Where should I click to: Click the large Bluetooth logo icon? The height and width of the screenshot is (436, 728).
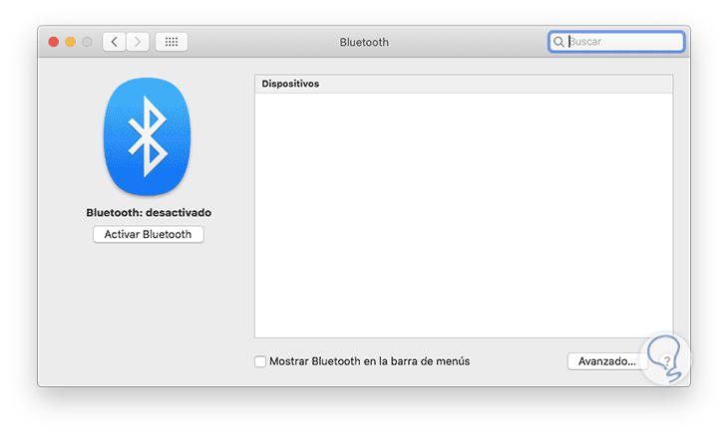click(148, 136)
